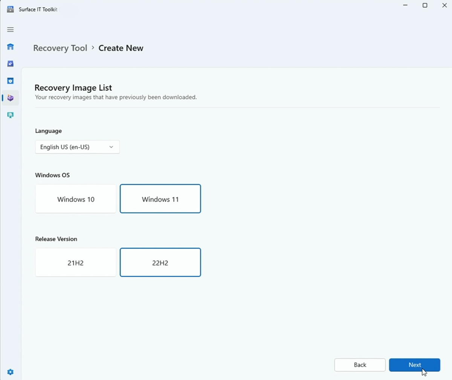Click the hamburger menu to collapse sidebar
452x380 pixels.
(10, 29)
